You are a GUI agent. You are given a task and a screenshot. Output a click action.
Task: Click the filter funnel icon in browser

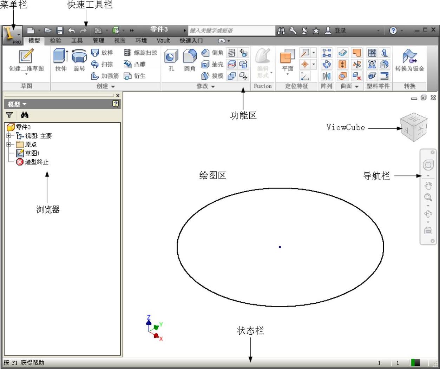click(9, 115)
